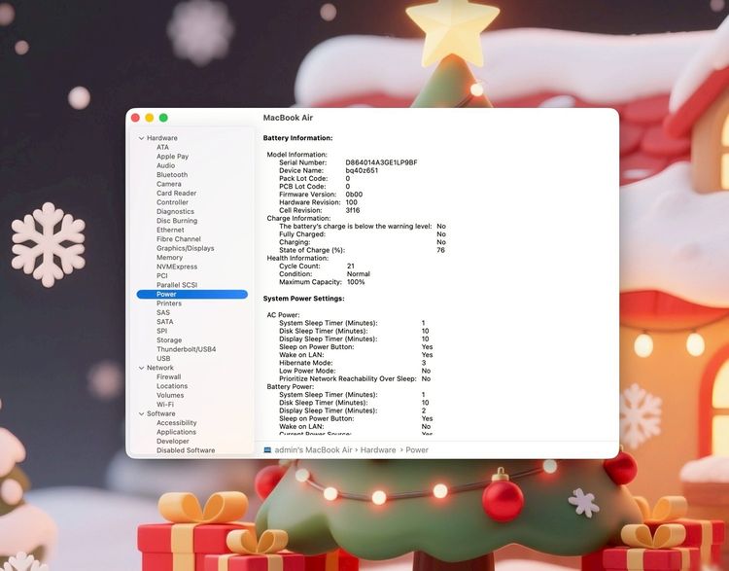Select Apple Pay in the sidebar
This screenshot has width=729, height=571.
(172, 157)
